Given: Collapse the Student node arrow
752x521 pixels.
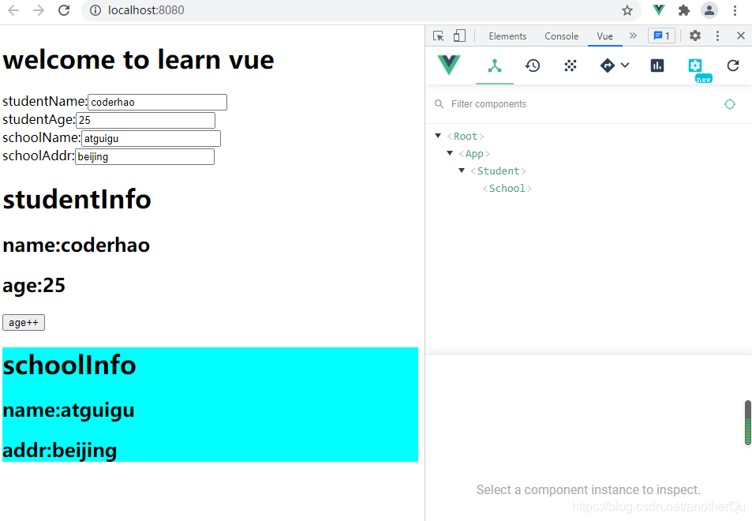Looking at the screenshot, I should point(462,171).
